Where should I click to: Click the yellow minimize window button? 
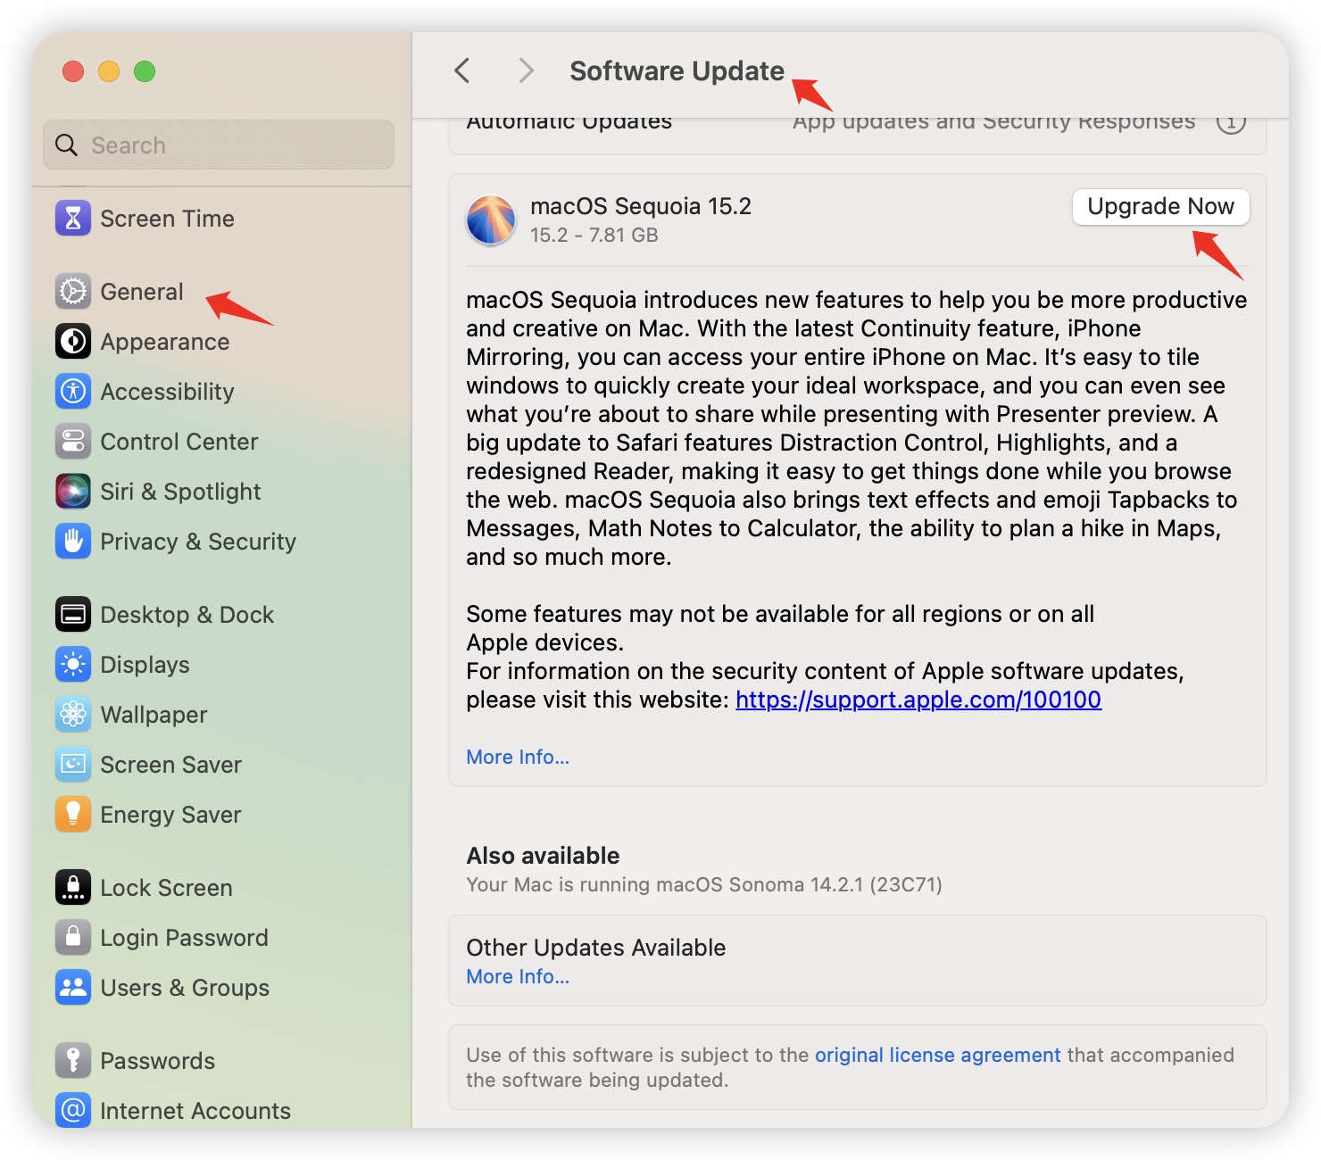click(x=109, y=71)
